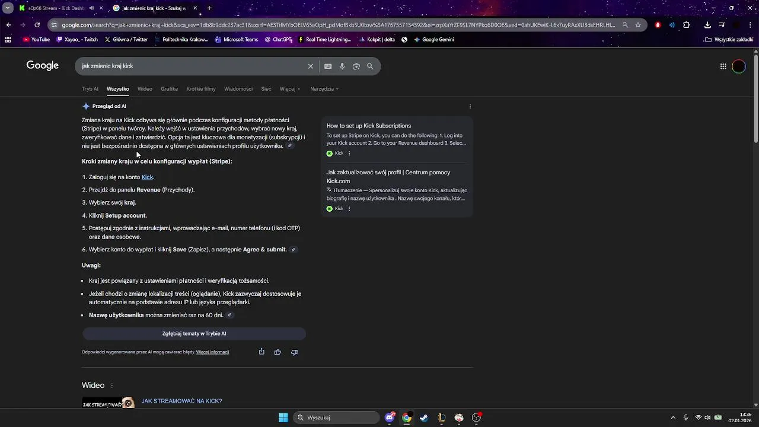The width and height of the screenshot is (759, 427).
Task: Show hidden system tray icons
Action: pos(672,418)
